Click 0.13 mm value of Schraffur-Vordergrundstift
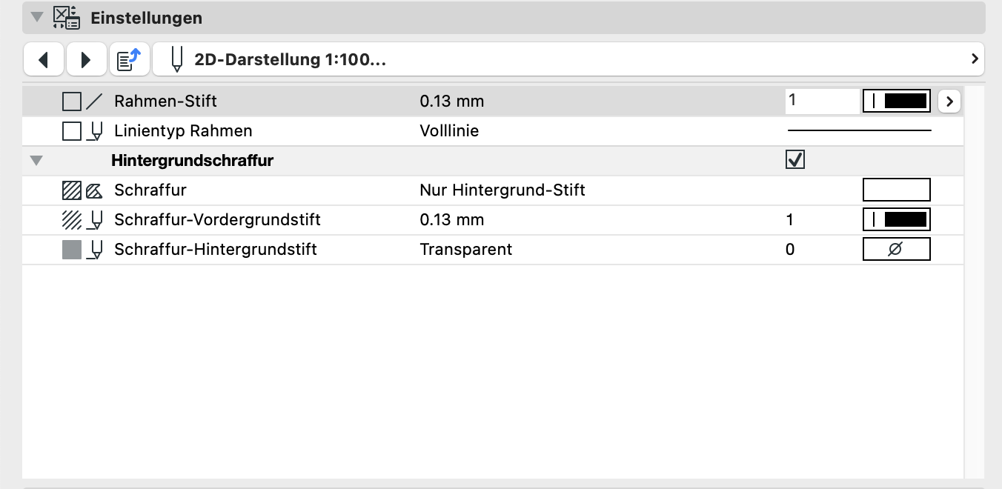This screenshot has height=489, width=1002. coord(451,220)
